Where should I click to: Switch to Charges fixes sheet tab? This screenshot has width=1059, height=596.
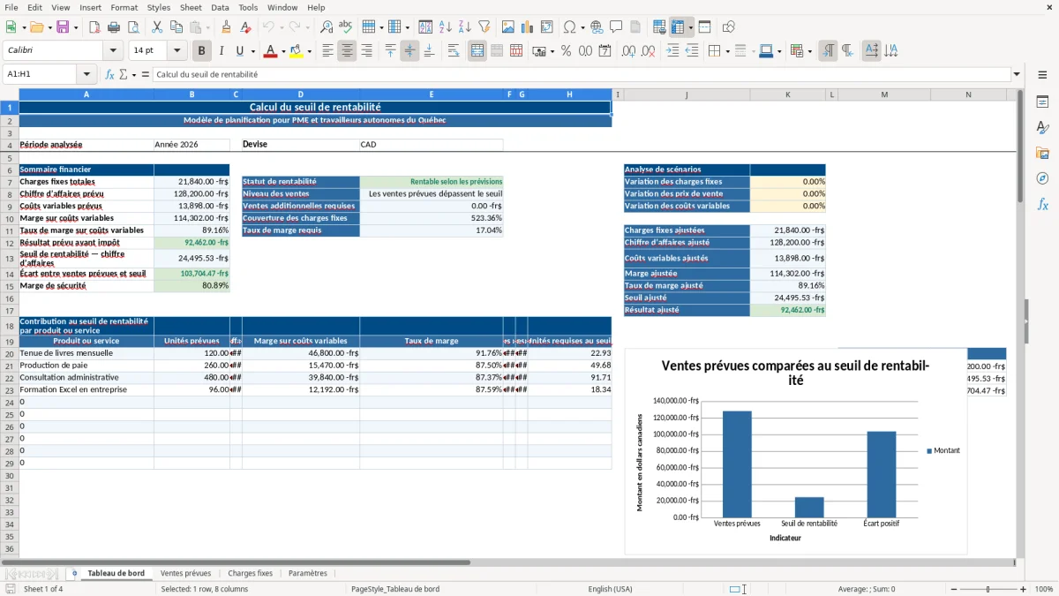tap(251, 573)
